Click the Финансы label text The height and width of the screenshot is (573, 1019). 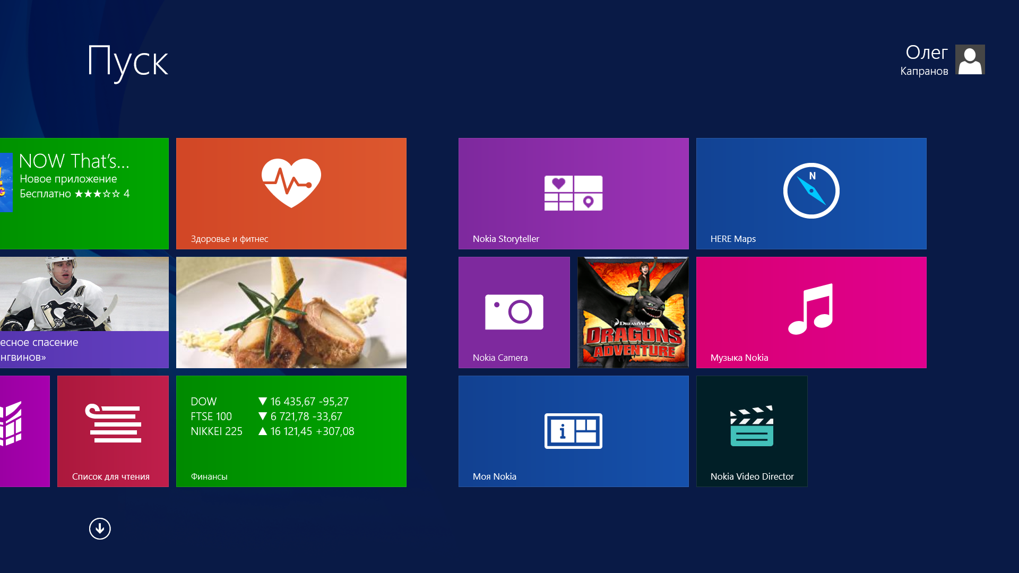(209, 476)
